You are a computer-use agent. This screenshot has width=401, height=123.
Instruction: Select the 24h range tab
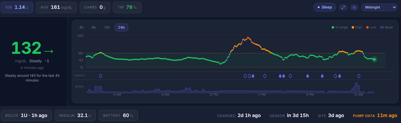(x=121, y=27)
